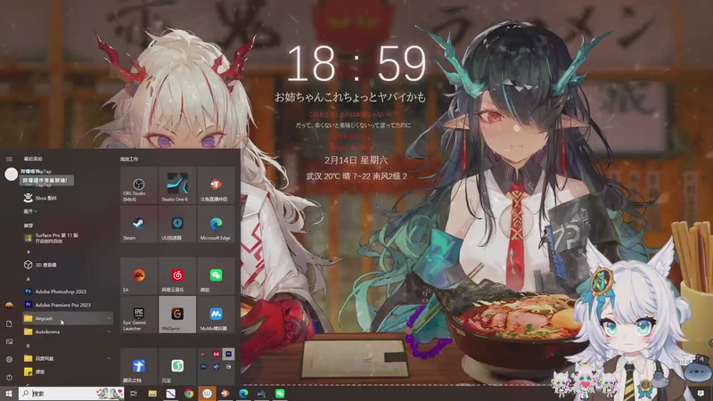Expand the Anycast folder
The height and width of the screenshot is (401, 713).
point(68,318)
